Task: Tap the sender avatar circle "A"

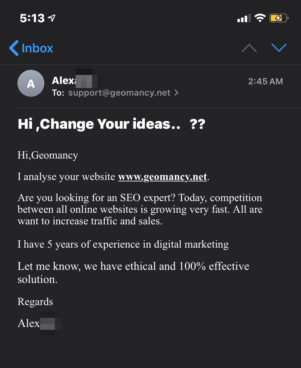Action: click(31, 83)
